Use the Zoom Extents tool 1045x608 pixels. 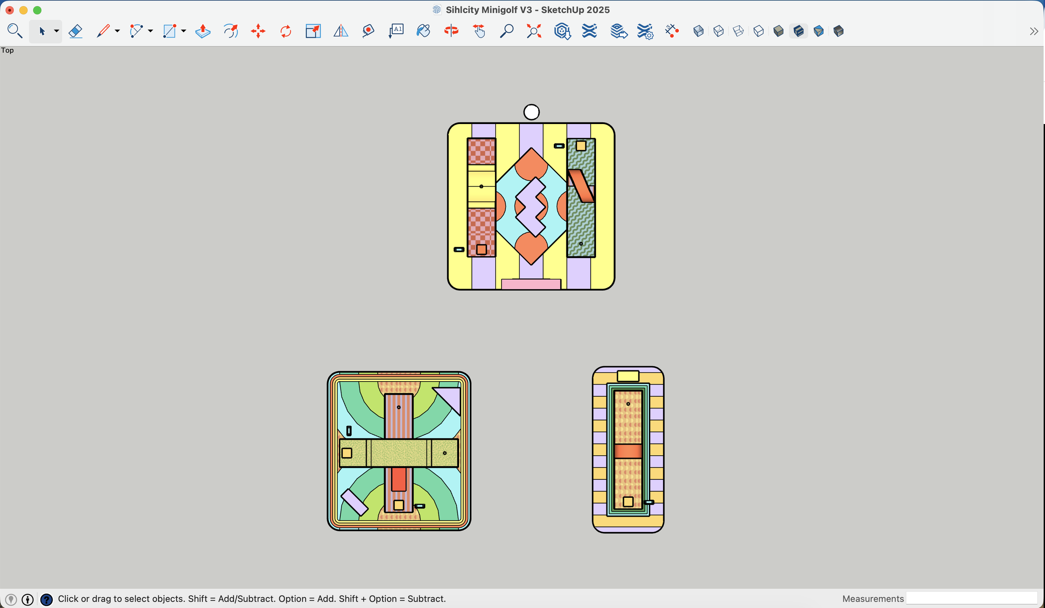(x=534, y=31)
